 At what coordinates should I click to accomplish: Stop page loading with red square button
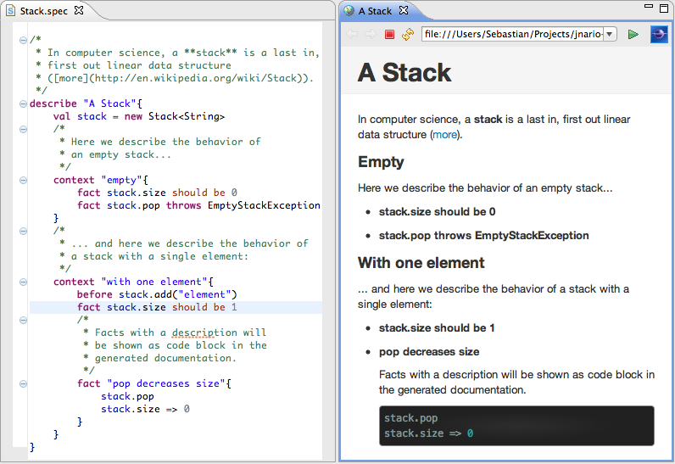(x=389, y=35)
